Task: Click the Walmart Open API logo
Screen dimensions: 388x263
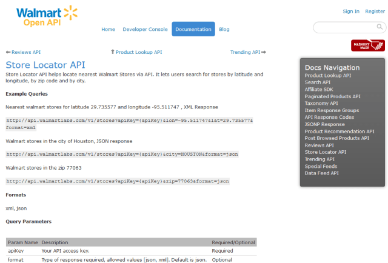Action: click(47, 16)
